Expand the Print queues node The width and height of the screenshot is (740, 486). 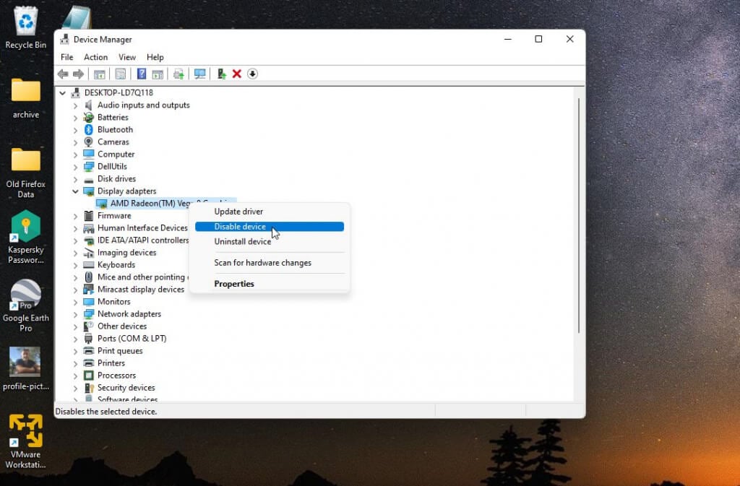coord(75,351)
